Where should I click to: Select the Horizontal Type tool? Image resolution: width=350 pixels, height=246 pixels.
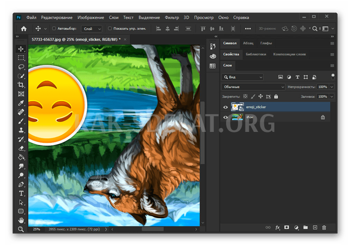[x=21, y=193]
